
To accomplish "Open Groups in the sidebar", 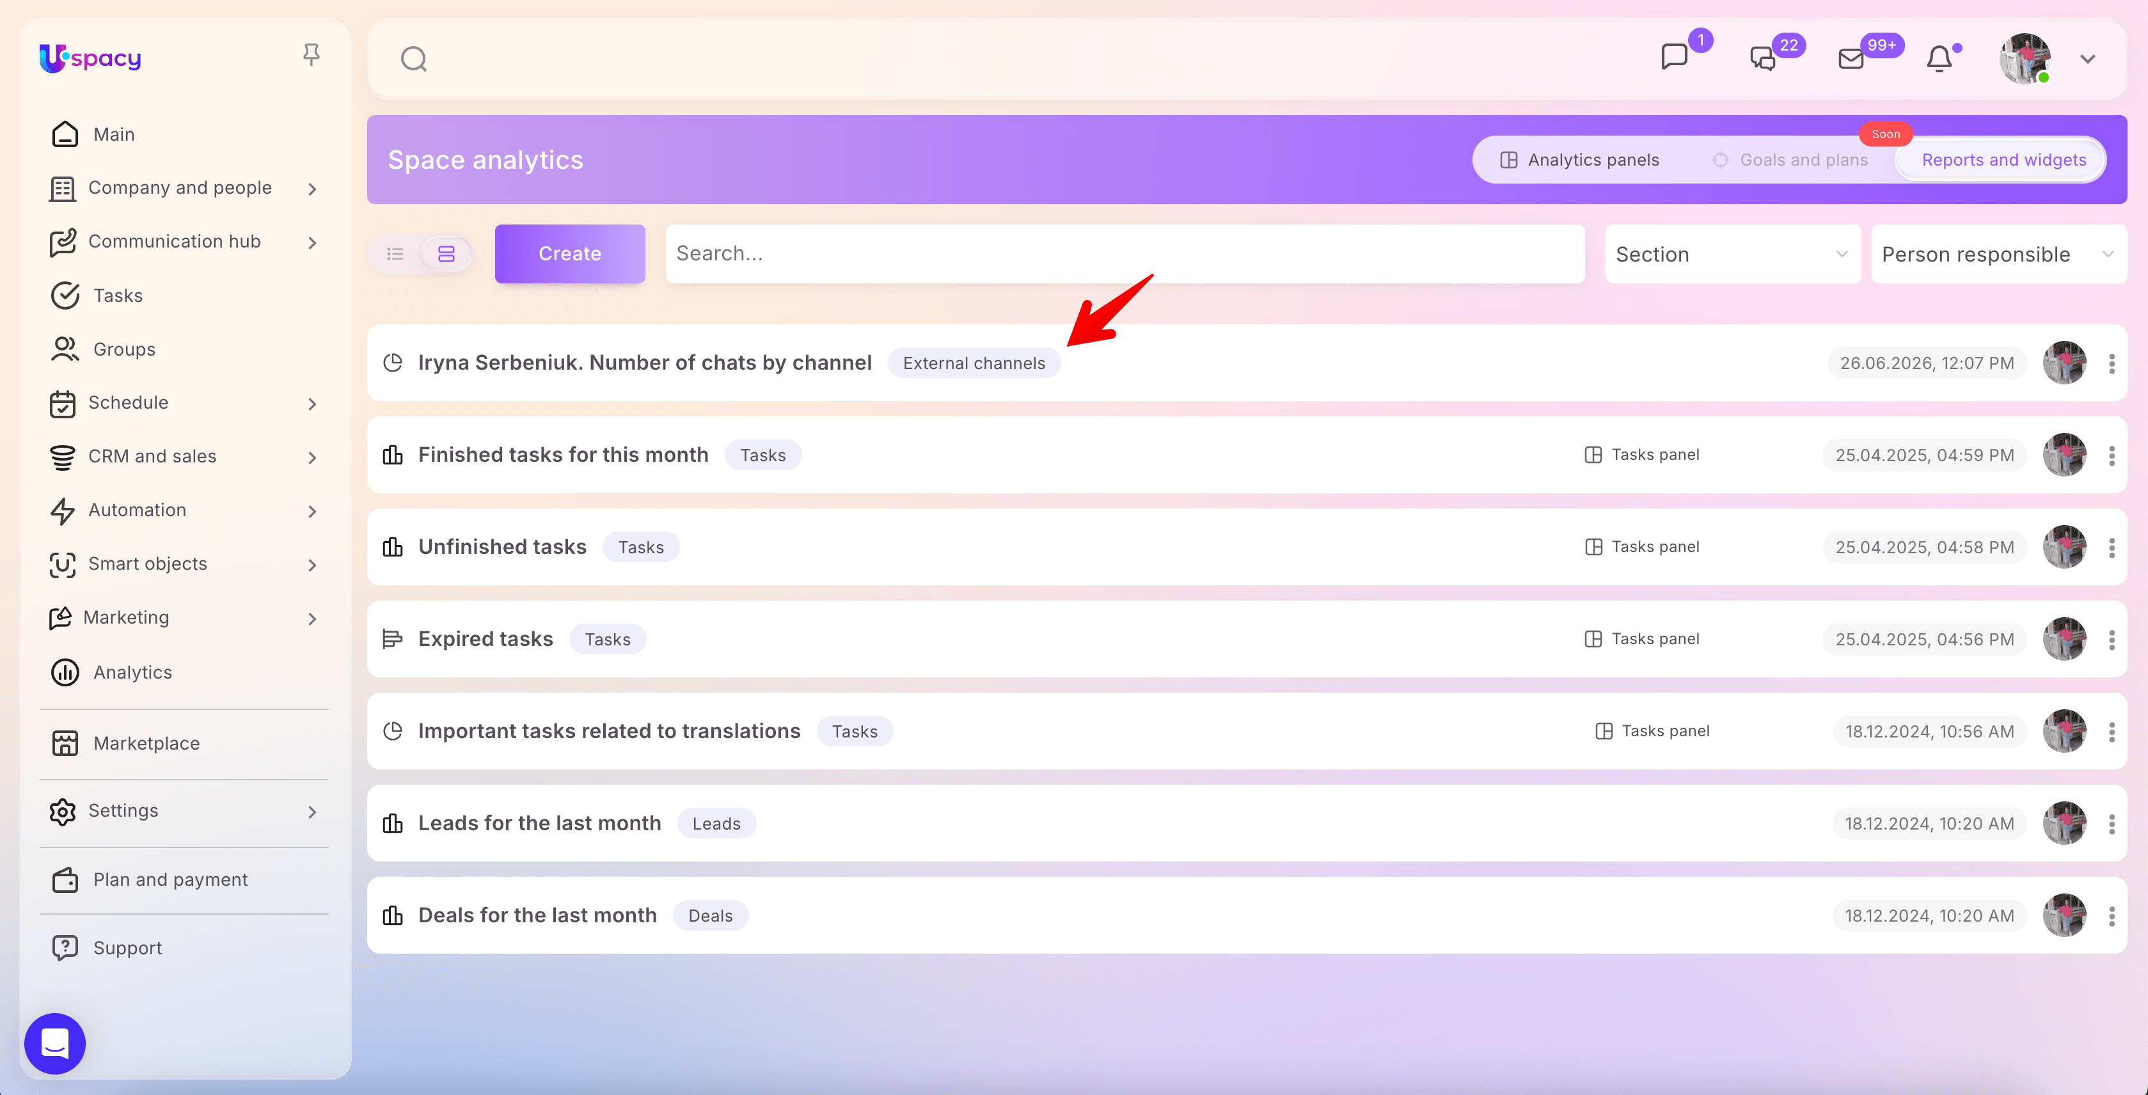I will tap(124, 349).
